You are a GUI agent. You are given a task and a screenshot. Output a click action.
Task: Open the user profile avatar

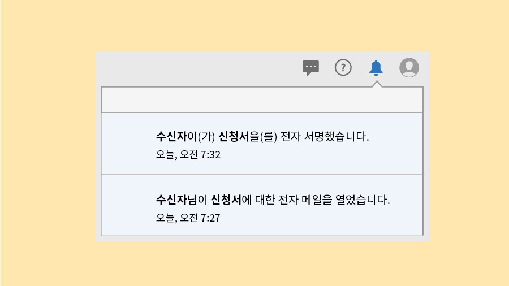(409, 68)
